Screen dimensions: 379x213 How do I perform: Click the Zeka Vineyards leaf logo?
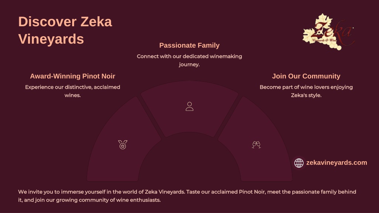pos(329,32)
